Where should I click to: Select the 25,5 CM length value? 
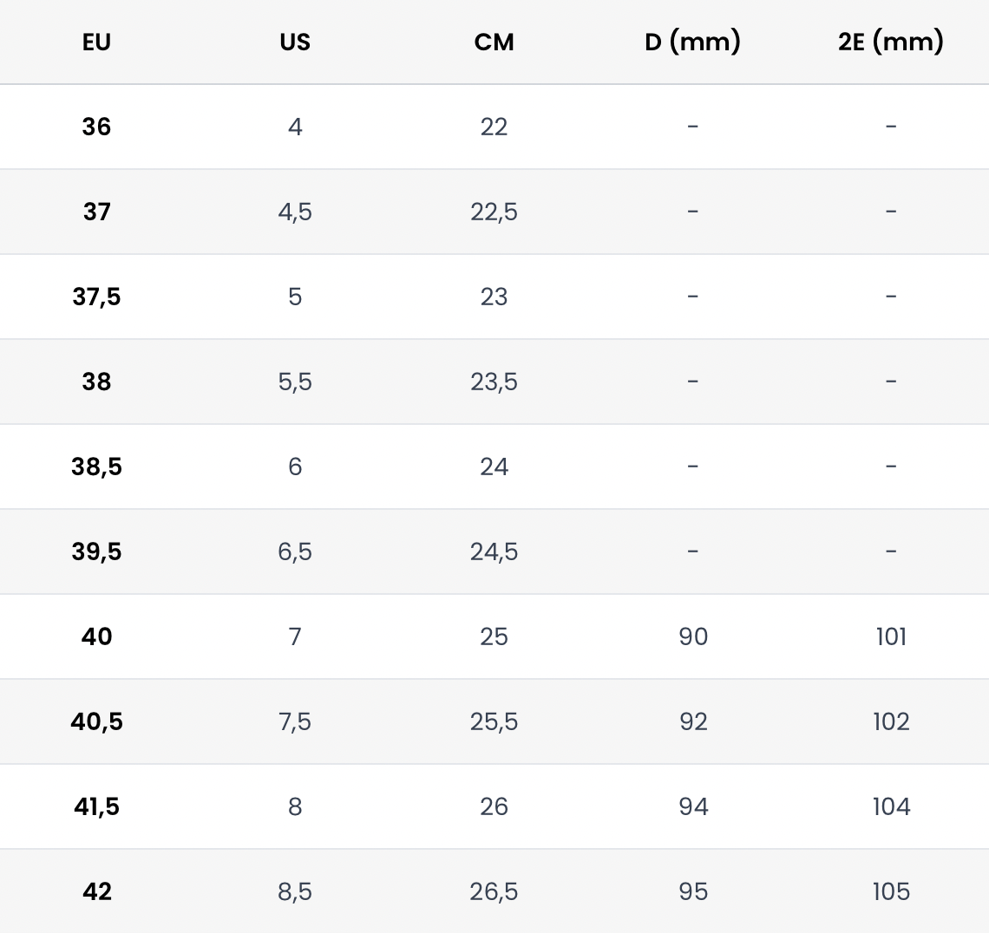tap(494, 721)
